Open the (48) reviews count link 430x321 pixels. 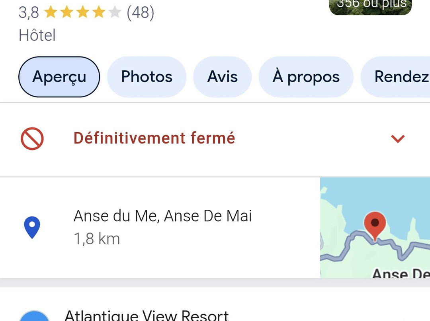[x=140, y=13]
